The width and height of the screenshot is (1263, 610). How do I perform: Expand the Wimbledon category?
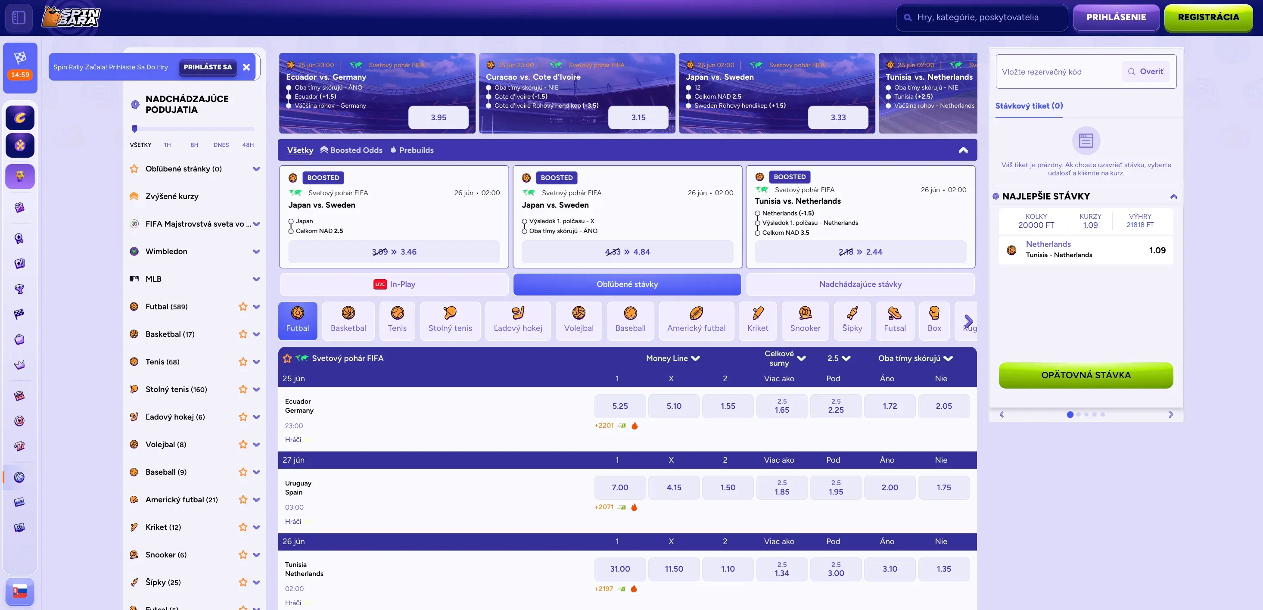(256, 252)
